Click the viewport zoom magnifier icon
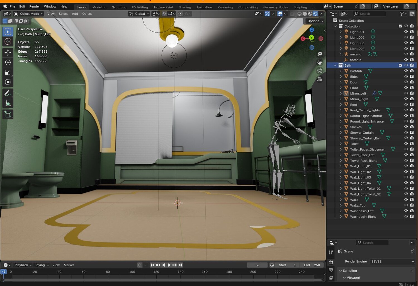The width and height of the screenshot is (418, 286). pos(320,54)
